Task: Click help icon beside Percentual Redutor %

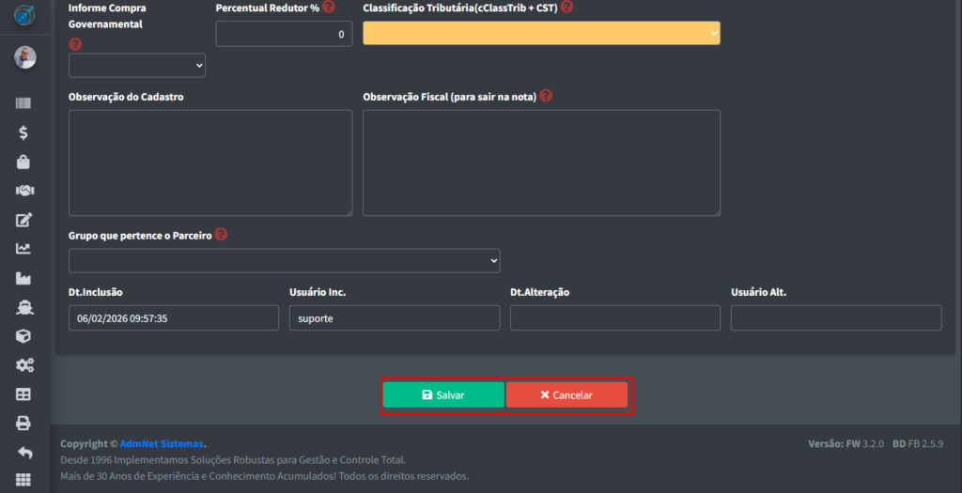Action: 328,8
